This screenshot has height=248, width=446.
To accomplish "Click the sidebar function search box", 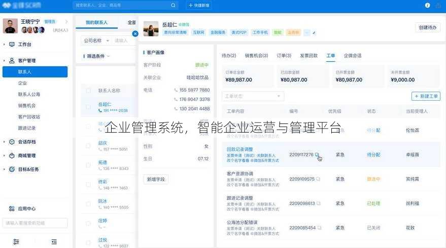I will point(35,223).
